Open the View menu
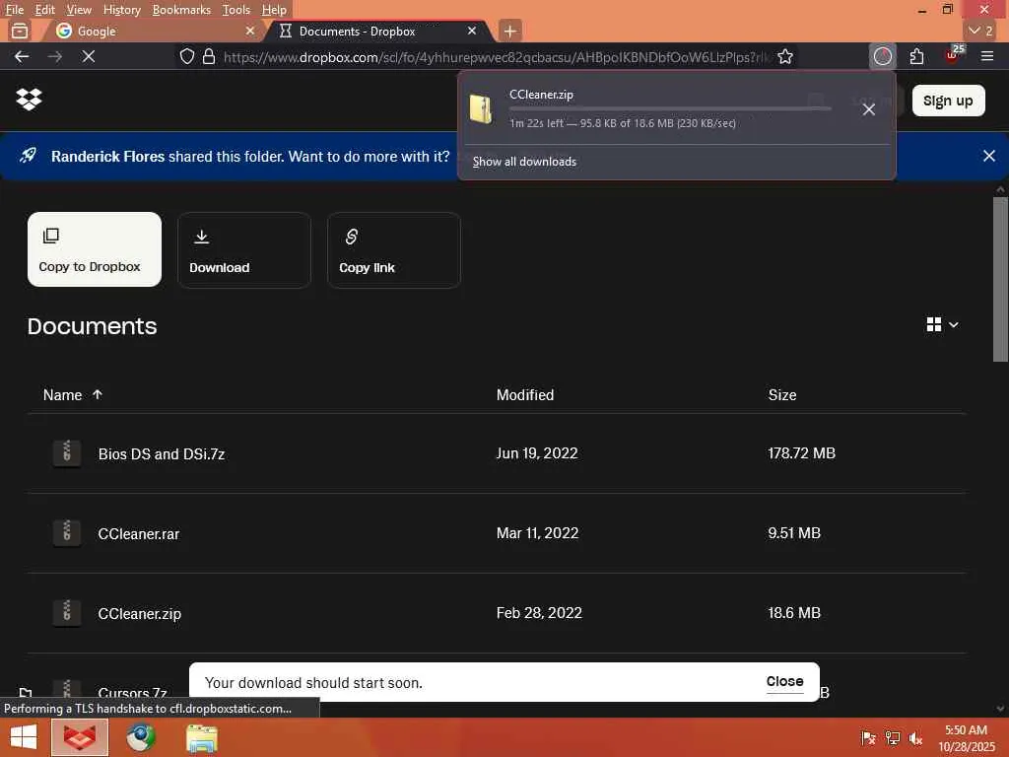 (79, 10)
